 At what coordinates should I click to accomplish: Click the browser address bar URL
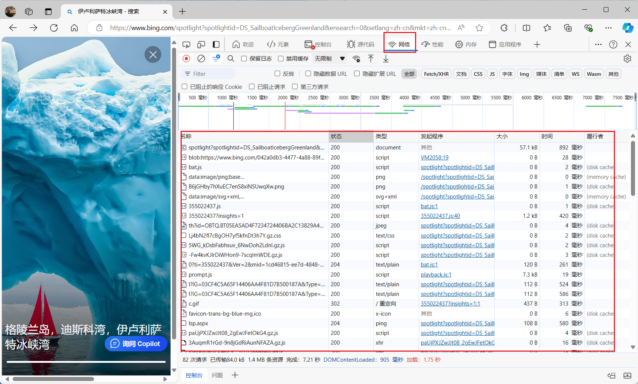[x=281, y=28]
